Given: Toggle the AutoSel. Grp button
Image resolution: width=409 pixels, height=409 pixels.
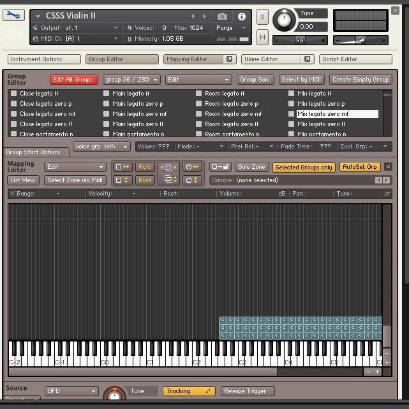Looking at the screenshot, I should pyautogui.click(x=360, y=167).
